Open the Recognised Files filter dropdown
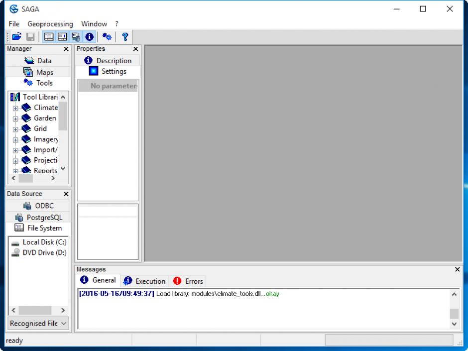Viewport: 468px width, 351px height. click(x=38, y=323)
